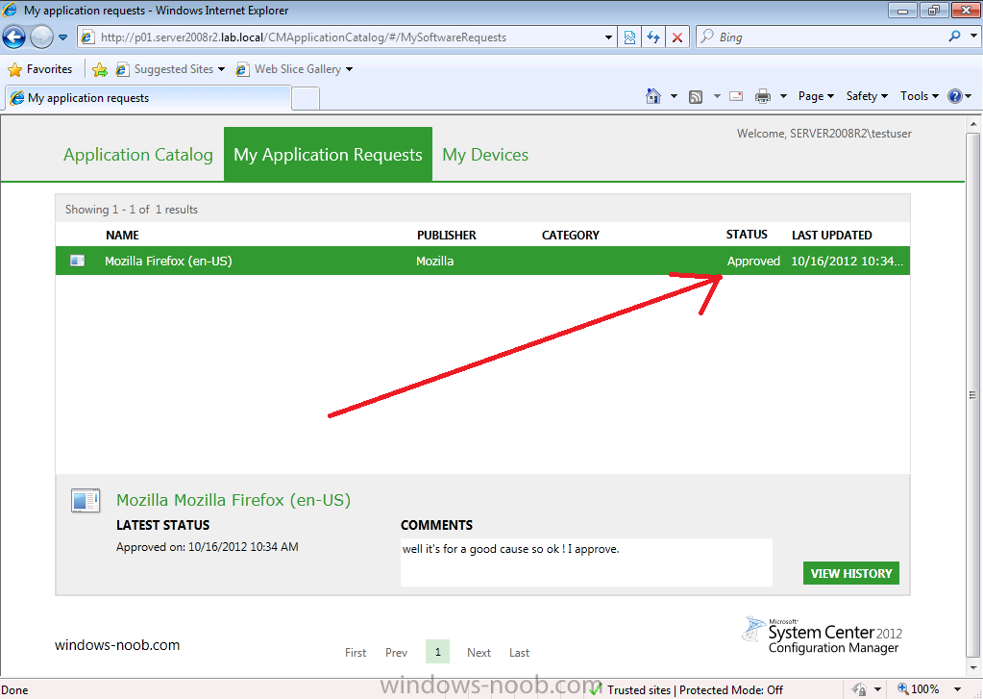Click the Read Mail icon

(737, 96)
